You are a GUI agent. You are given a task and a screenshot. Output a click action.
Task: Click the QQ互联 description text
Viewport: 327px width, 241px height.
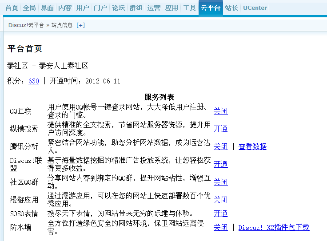128,111
